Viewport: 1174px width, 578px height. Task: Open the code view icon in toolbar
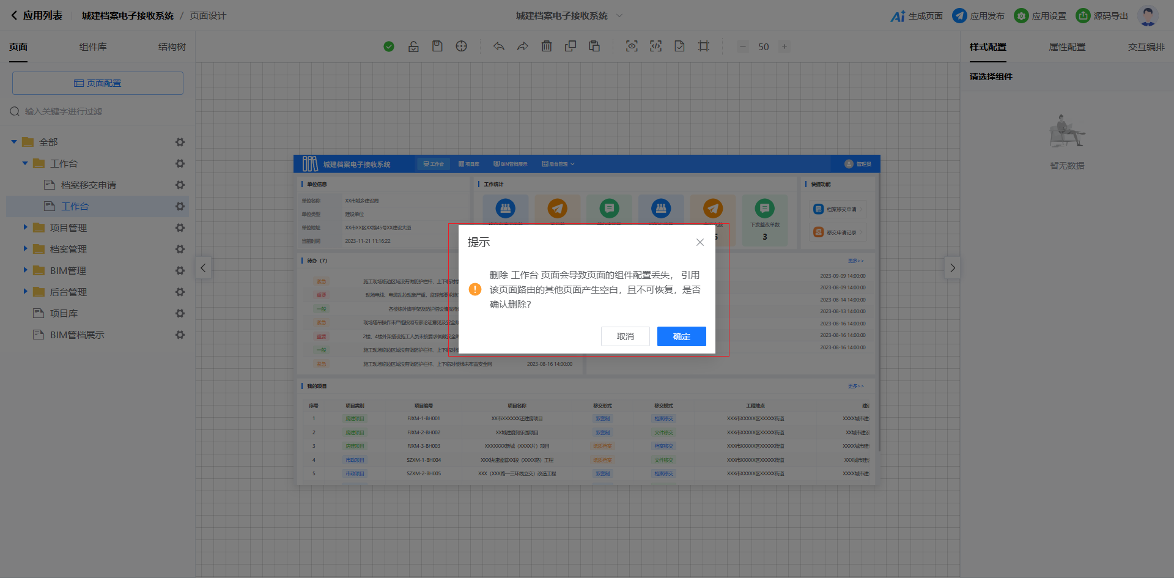point(655,46)
